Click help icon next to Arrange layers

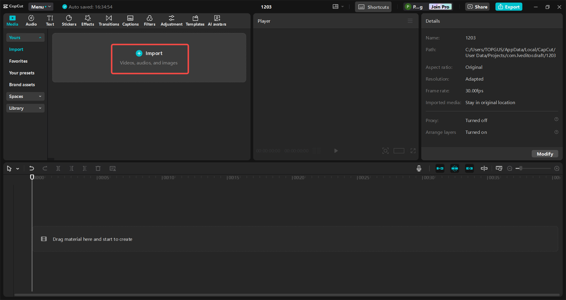click(x=556, y=132)
